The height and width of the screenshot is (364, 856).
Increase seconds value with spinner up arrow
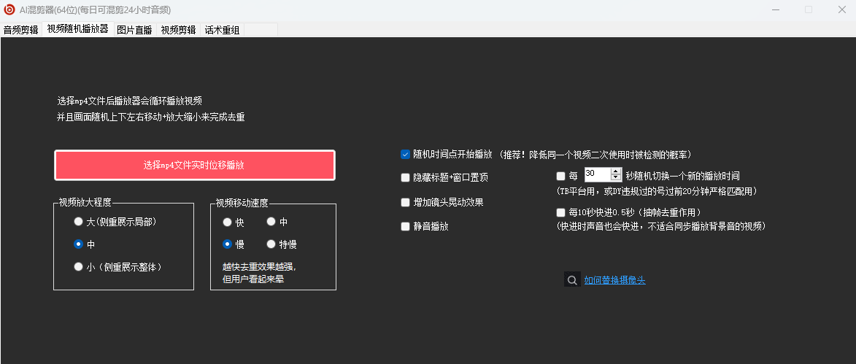click(x=615, y=171)
